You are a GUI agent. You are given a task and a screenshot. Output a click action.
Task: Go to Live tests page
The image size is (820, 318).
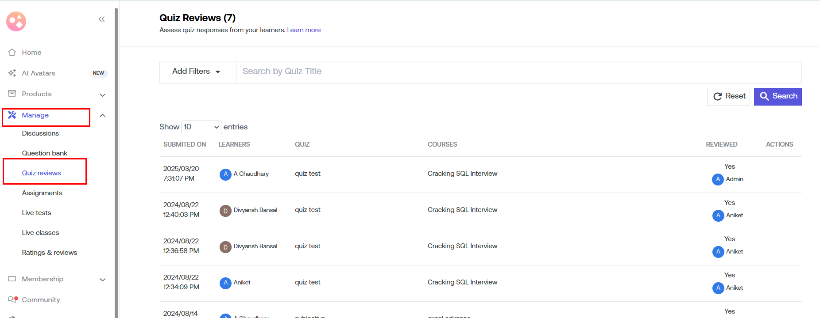pyautogui.click(x=37, y=213)
